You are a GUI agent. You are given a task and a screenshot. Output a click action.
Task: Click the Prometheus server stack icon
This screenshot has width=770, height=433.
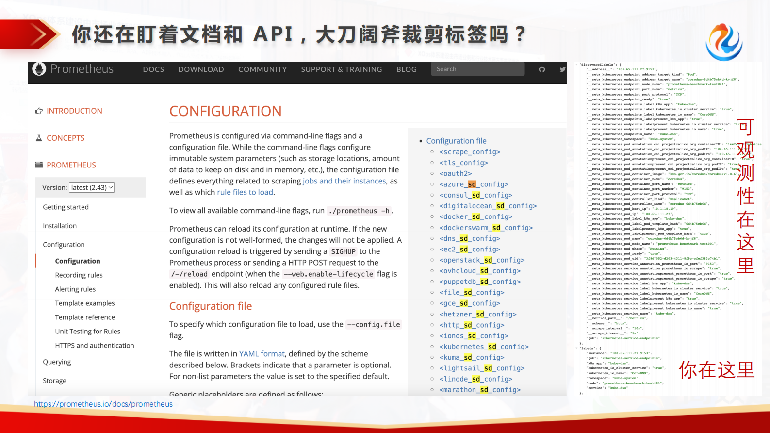click(39, 165)
